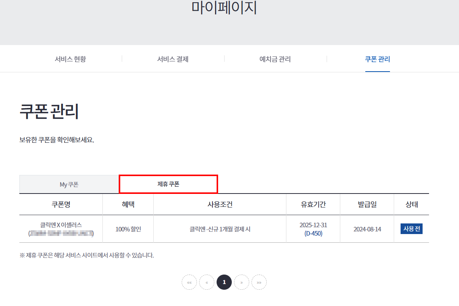Viewport: 459px width, 306px height.
Task: Click the 혜택 column header
Action: [x=128, y=205]
